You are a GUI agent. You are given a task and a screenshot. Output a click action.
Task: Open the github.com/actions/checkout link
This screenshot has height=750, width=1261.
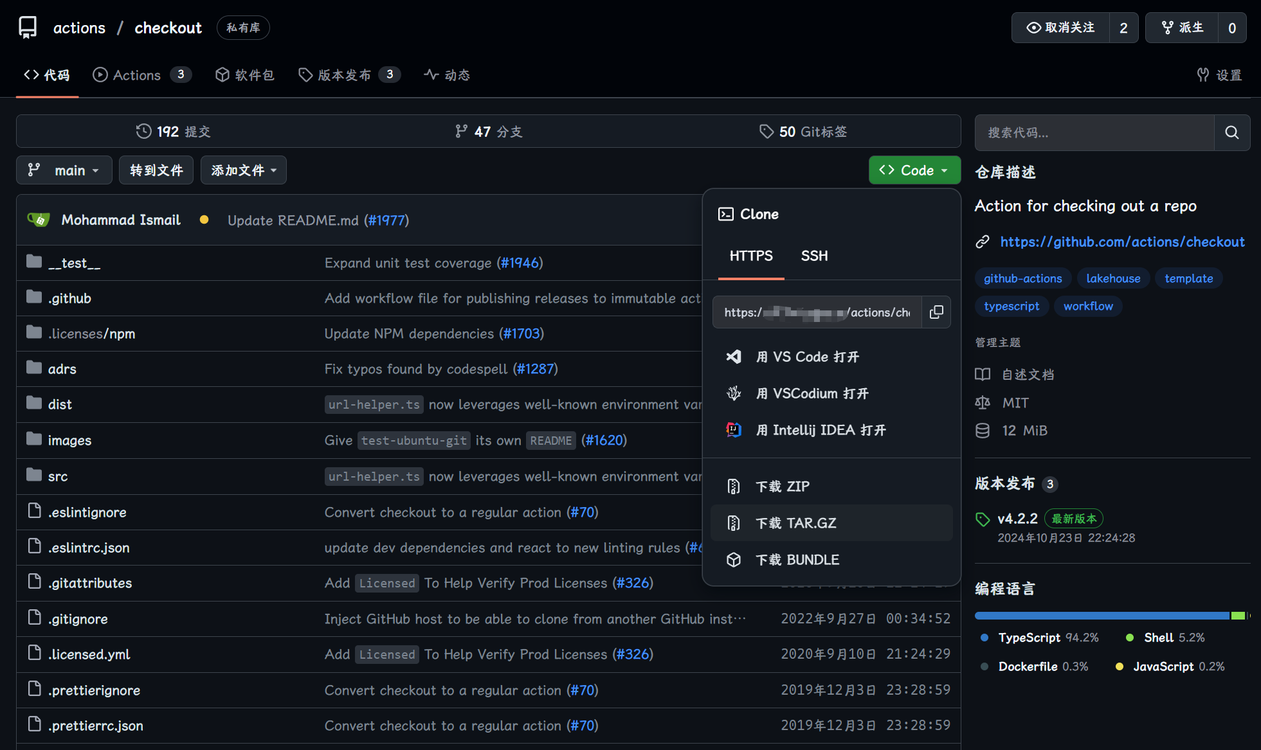coord(1122,242)
